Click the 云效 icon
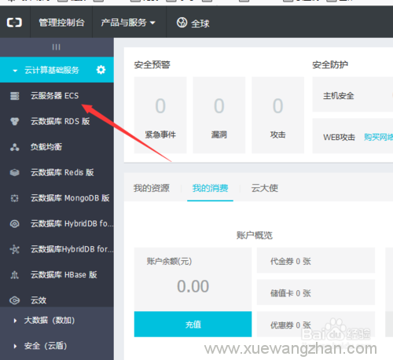 click(15, 300)
